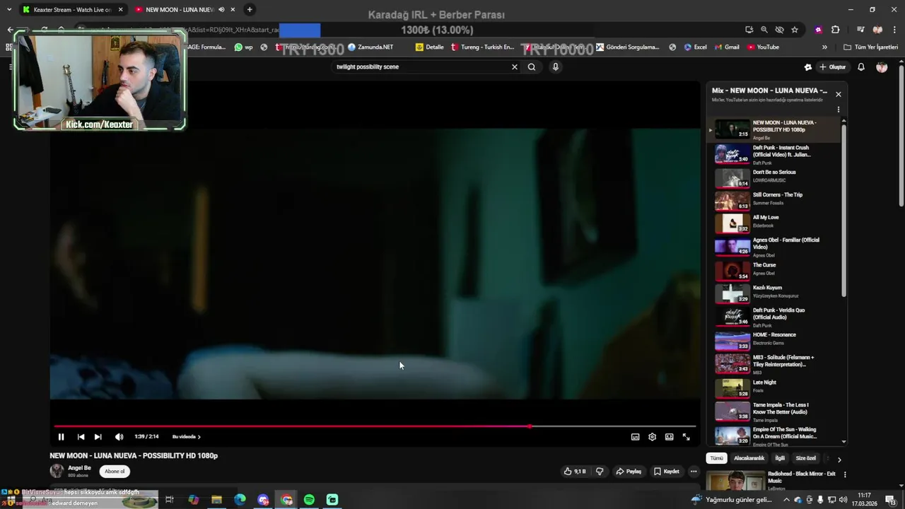Image resolution: width=905 pixels, height=509 pixels.
Task: Open the Oluştur create button
Action: [x=833, y=67]
